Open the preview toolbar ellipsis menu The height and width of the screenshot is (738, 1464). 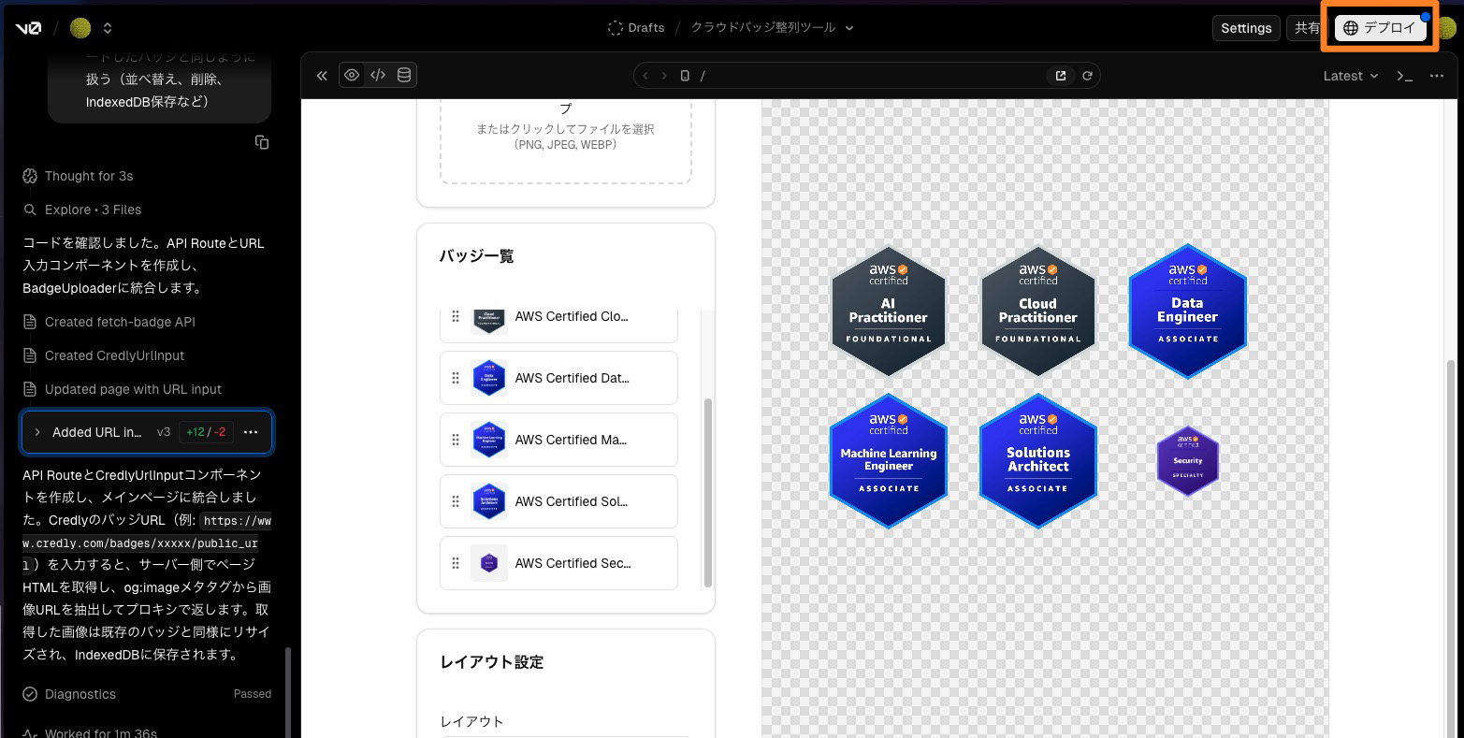click(x=1437, y=76)
